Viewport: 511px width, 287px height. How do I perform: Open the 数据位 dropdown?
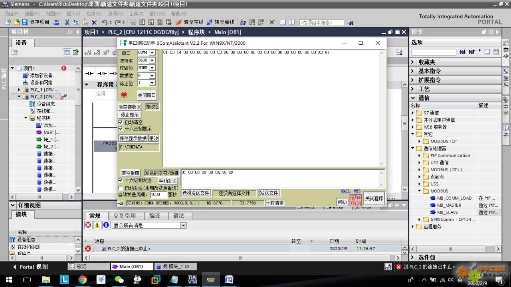pyautogui.click(x=152, y=75)
